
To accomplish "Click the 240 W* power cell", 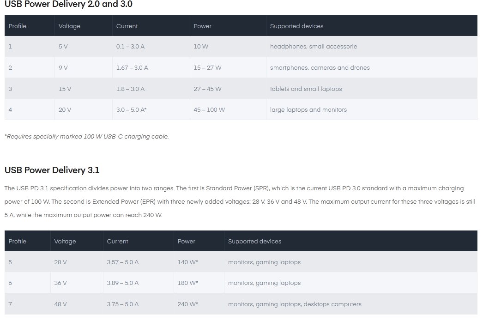I will coord(187,304).
